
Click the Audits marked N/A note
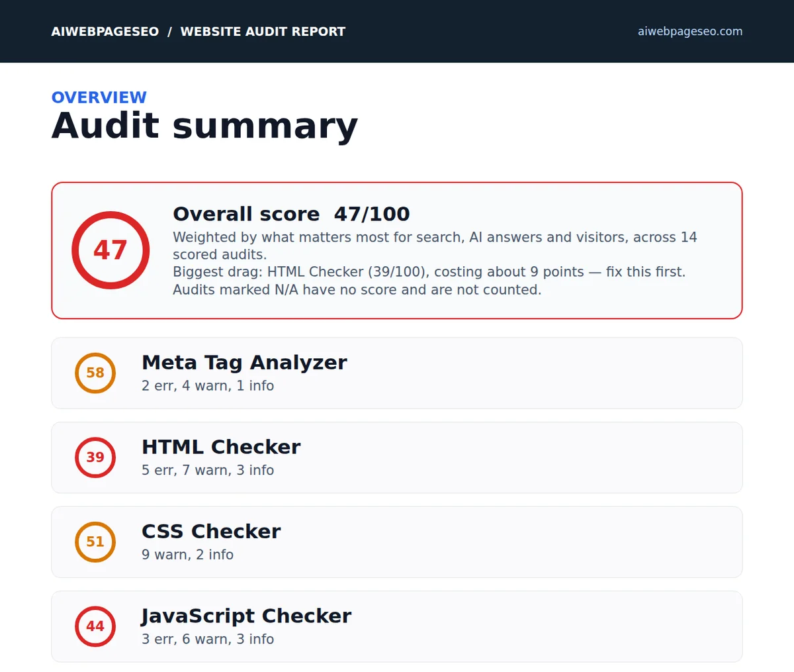point(357,290)
